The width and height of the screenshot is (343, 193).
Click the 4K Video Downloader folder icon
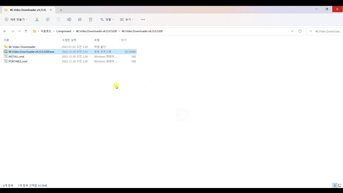6,46
